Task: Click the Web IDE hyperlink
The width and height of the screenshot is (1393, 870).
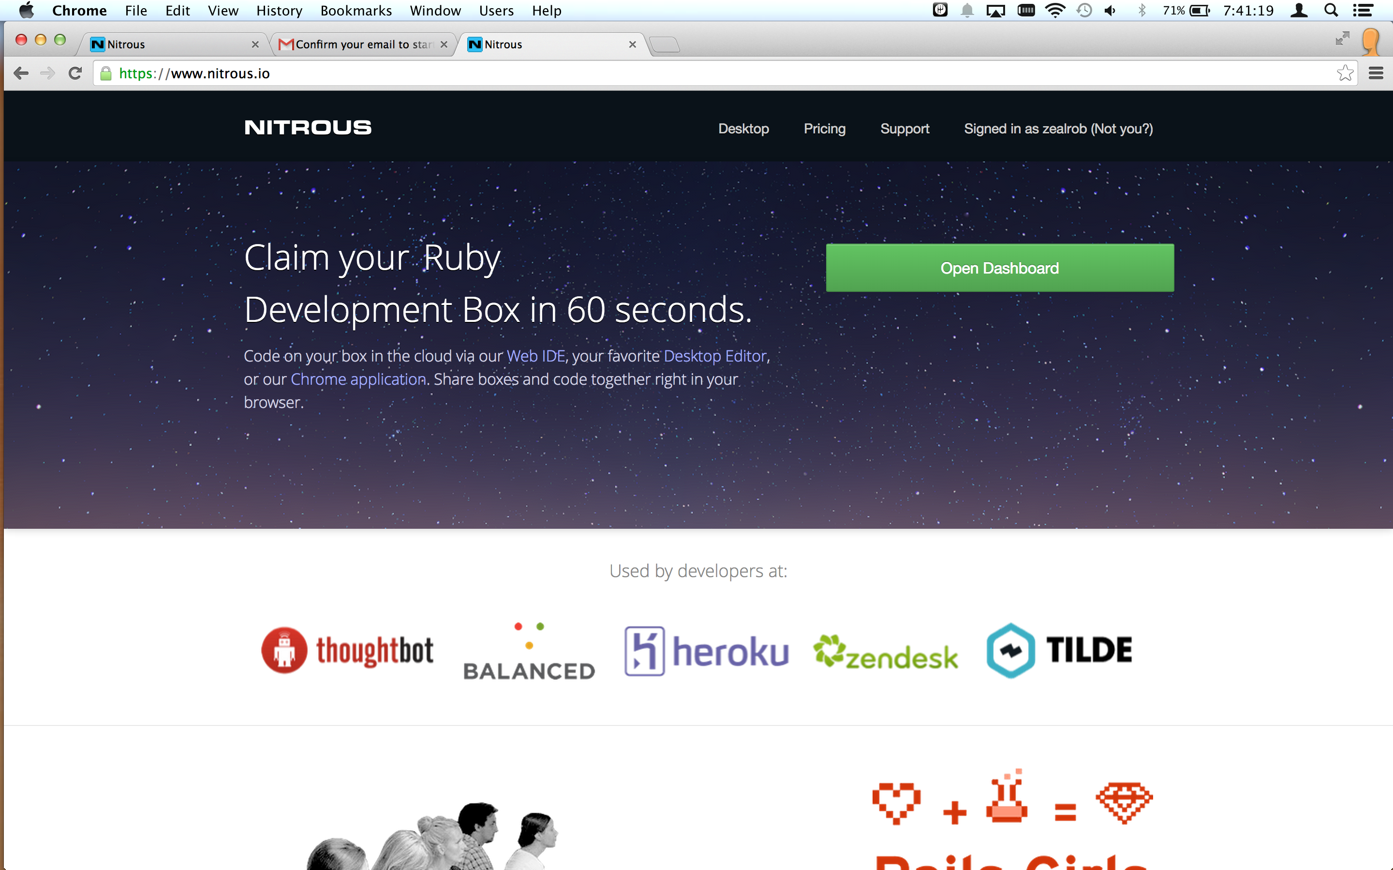Action: (535, 356)
